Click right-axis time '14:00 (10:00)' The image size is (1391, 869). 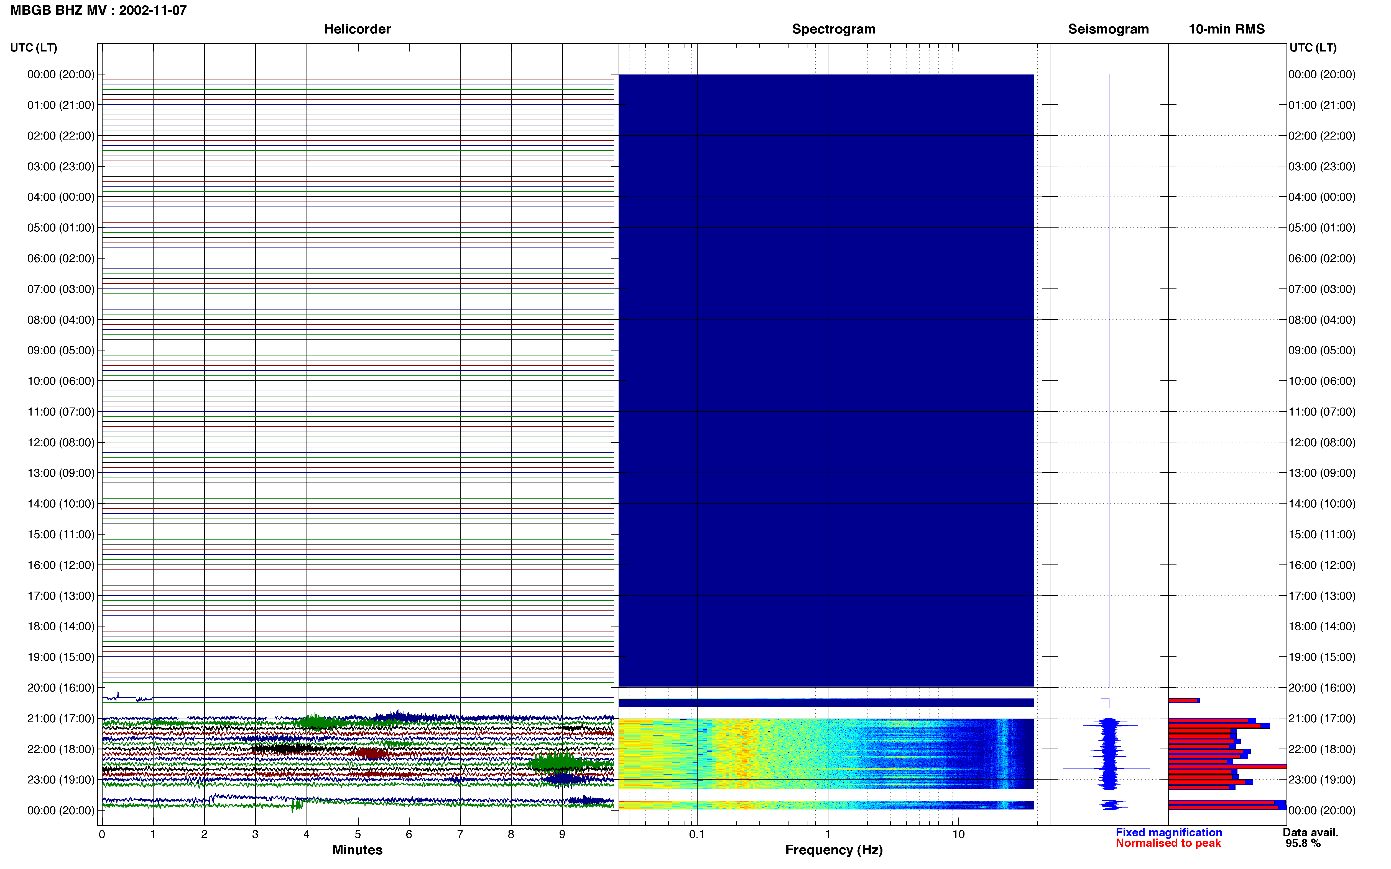pyautogui.click(x=1322, y=504)
